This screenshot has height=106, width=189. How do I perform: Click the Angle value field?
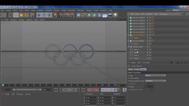pos(150,87)
